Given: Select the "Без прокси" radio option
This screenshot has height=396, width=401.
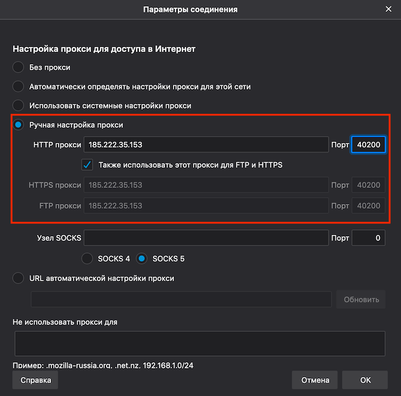Looking at the screenshot, I should click(18, 67).
